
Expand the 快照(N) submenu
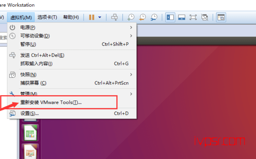coord(72,75)
